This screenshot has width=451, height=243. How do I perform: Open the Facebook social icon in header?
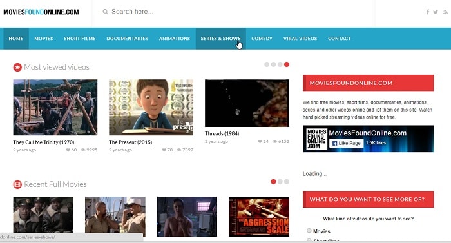click(428, 12)
